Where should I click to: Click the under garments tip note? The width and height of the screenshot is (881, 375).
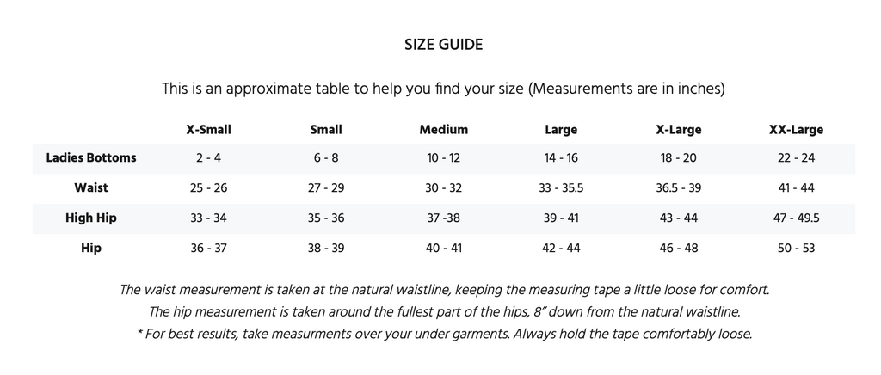pos(445,334)
